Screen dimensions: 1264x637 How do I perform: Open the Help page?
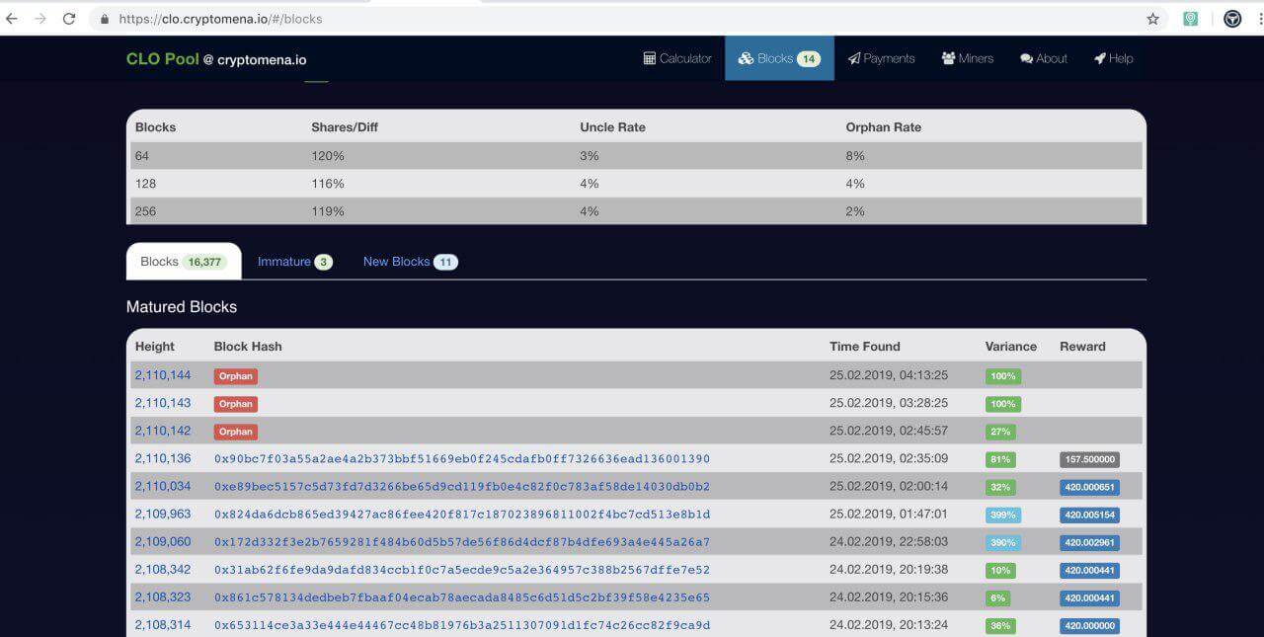[x=1113, y=58]
